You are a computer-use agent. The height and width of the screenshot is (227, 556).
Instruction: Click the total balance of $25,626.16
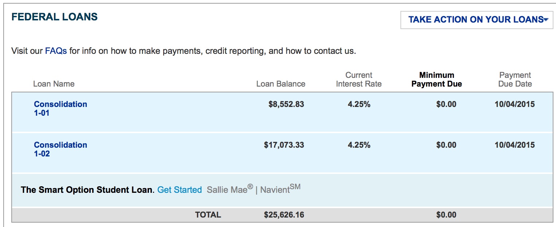tap(284, 215)
